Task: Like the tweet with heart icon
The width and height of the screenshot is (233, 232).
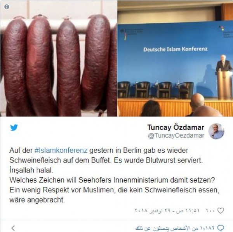Action: tap(221, 211)
